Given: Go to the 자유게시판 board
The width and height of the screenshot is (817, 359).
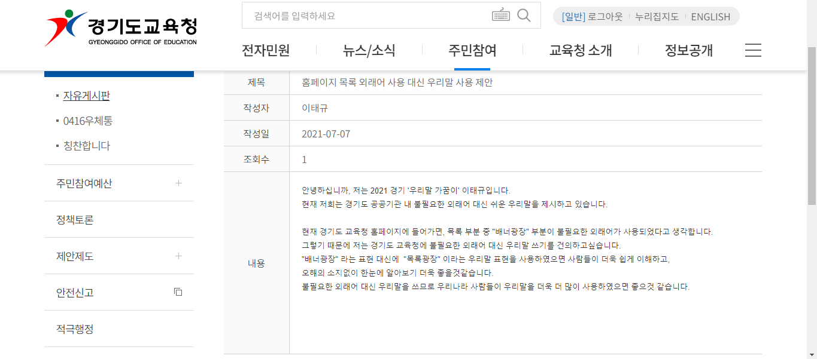Looking at the screenshot, I should click(86, 96).
